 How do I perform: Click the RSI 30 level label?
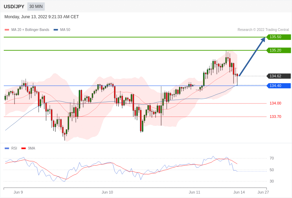point(272,181)
